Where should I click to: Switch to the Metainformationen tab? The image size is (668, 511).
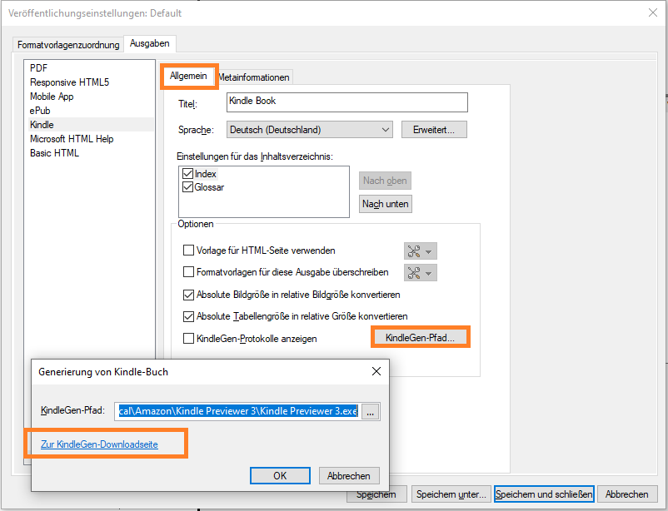[x=254, y=77]
